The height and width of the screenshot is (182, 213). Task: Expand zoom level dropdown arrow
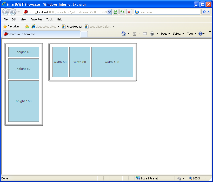coord(205,178)
